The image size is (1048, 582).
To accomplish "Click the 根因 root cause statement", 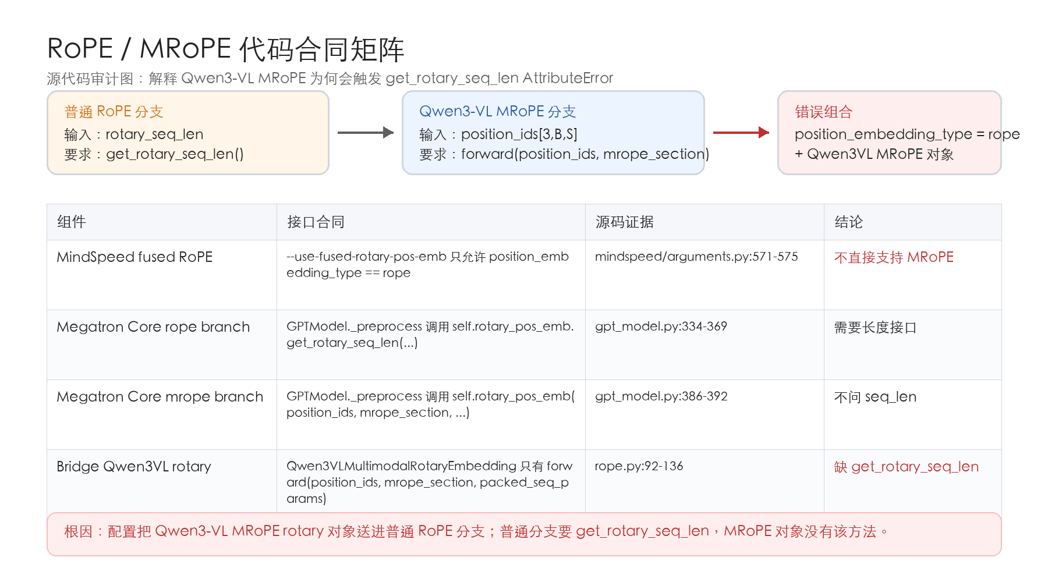I will tap(476, 531).
